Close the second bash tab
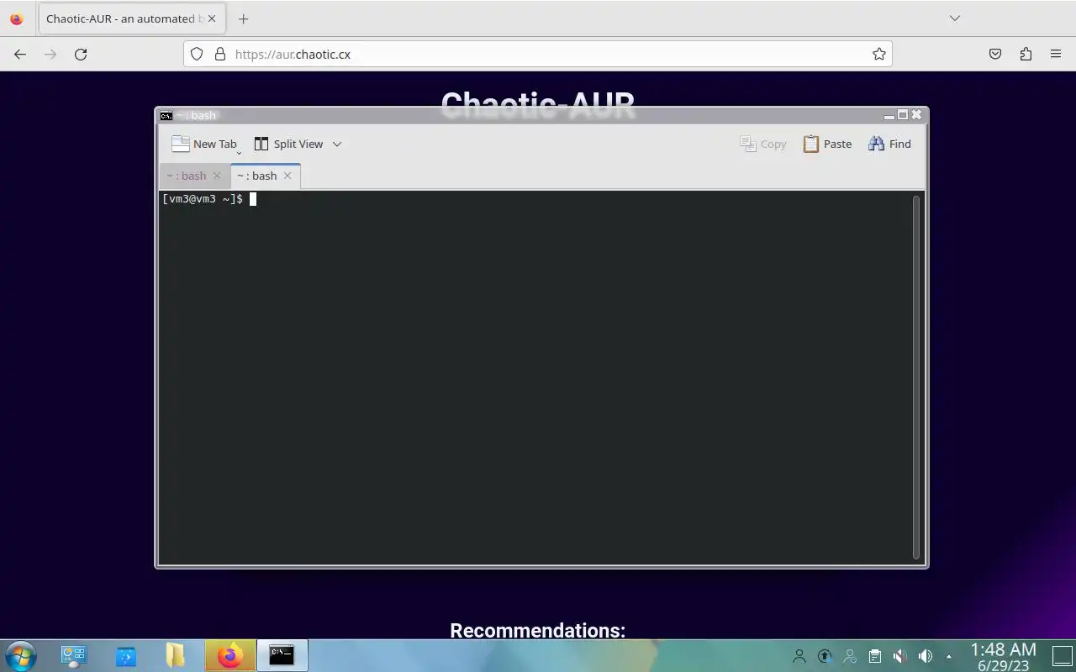This screenshot has width=1076, height=672. [x=287, y=176]
